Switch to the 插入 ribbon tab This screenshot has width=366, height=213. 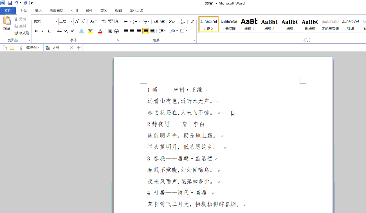(38, 10)
